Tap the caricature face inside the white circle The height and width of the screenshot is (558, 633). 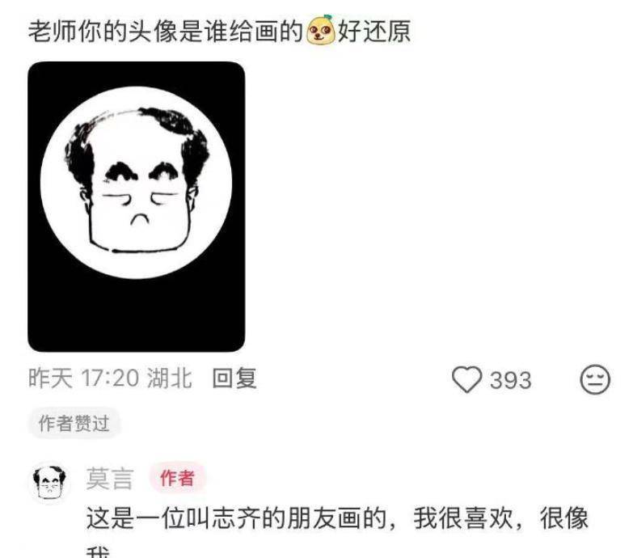click(x=137, y=181)
